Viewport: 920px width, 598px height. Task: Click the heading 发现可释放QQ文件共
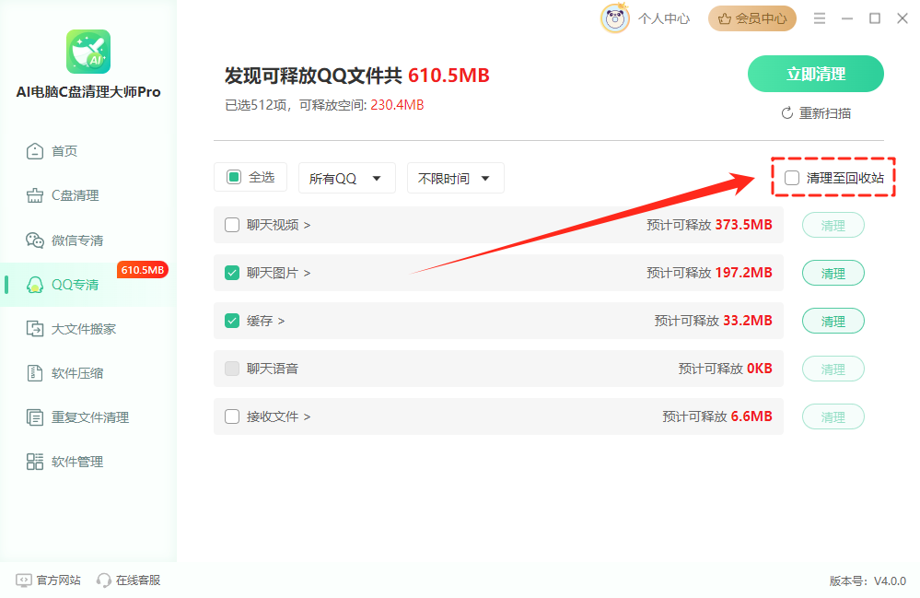tap(313, 76)
